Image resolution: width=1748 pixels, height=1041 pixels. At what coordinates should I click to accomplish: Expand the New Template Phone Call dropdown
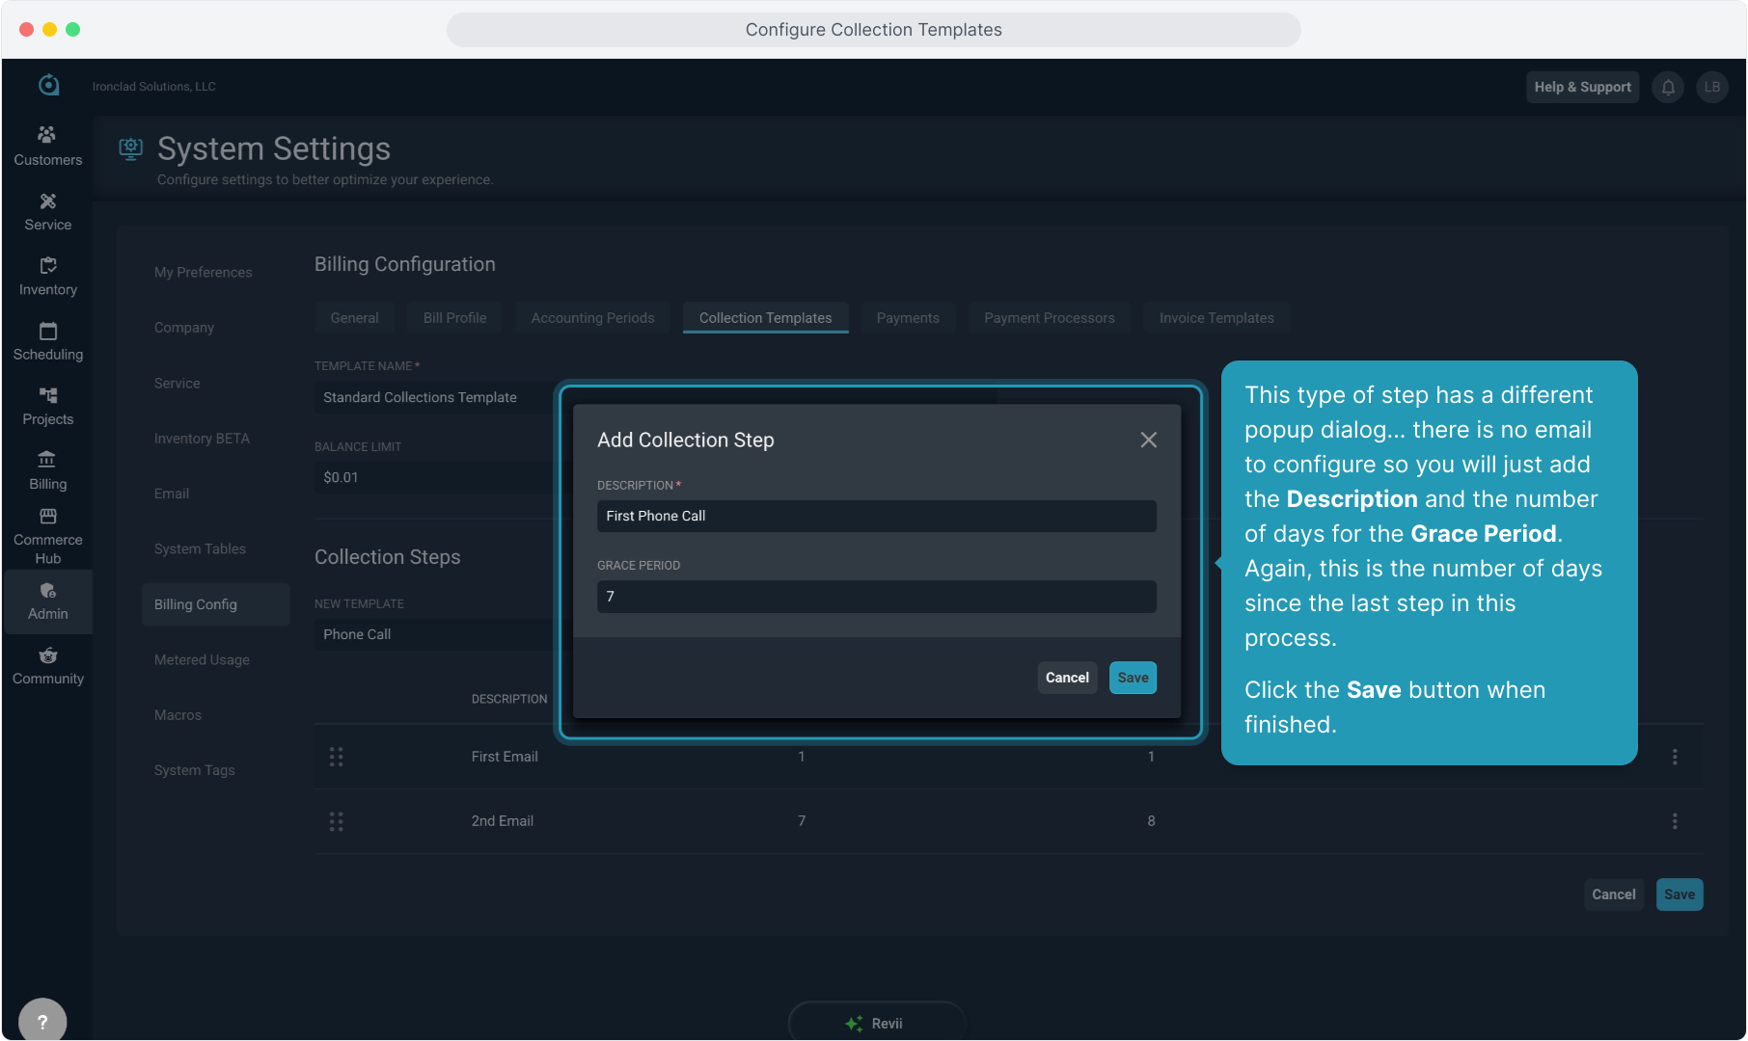[x=434, y=634]
